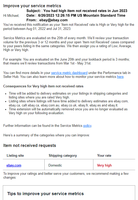Click the 'Domestic' table cell
This screenshot has width=138, height=200.
[x=55, y=165]
